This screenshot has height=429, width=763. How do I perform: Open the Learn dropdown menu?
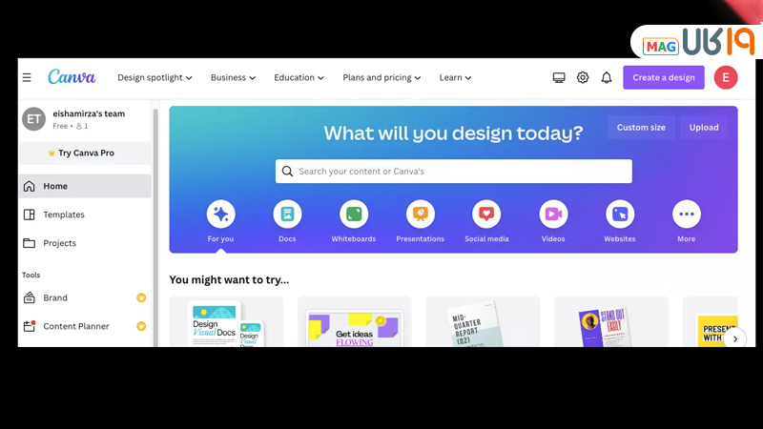455,77
